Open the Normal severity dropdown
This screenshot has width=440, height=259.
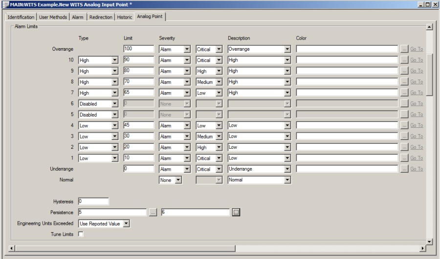pyautogui.click(x=178, y=180)
